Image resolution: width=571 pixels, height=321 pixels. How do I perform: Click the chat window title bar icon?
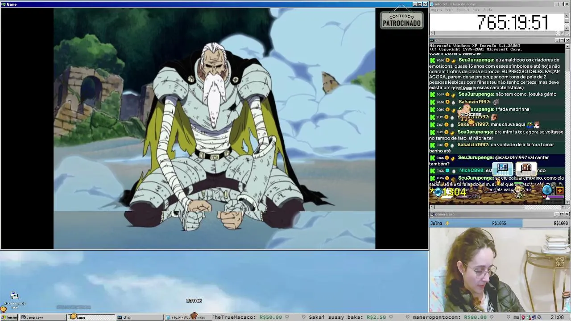coord(432,41)
